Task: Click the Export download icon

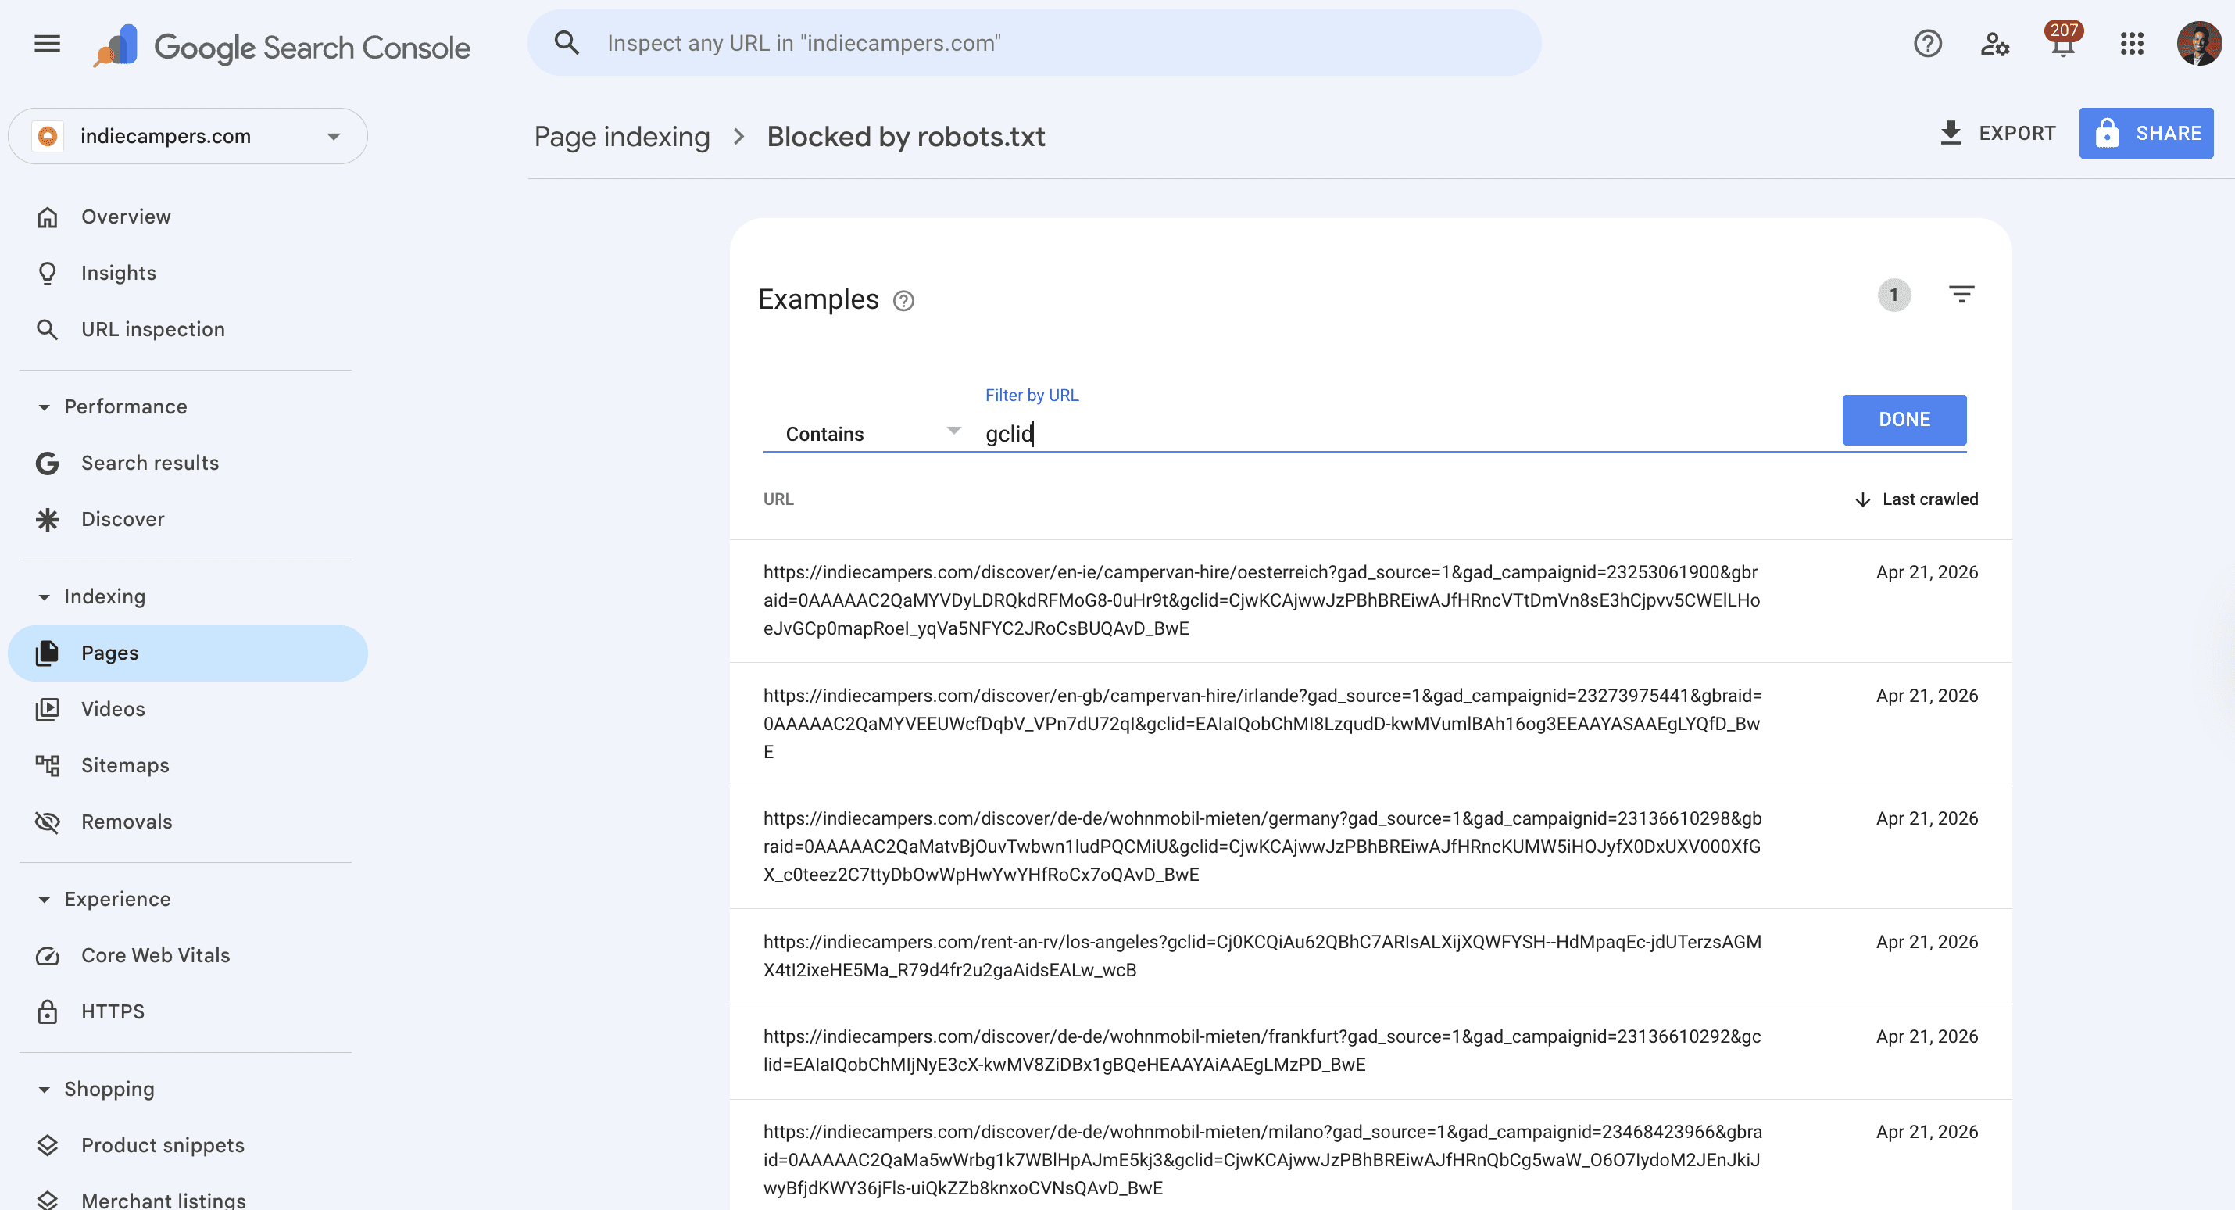Action: coord(1951,133)
